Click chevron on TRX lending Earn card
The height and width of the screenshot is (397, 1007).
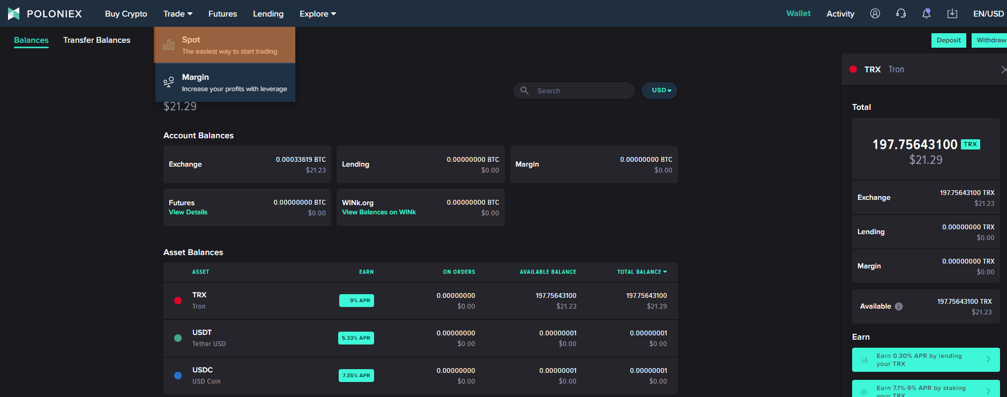coord(988,359)
